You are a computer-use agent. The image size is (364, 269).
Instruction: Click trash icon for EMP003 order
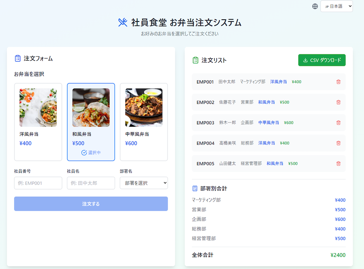pos(338,123)
